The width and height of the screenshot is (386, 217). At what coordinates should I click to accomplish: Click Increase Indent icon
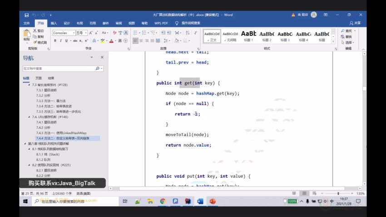[169, 33]
